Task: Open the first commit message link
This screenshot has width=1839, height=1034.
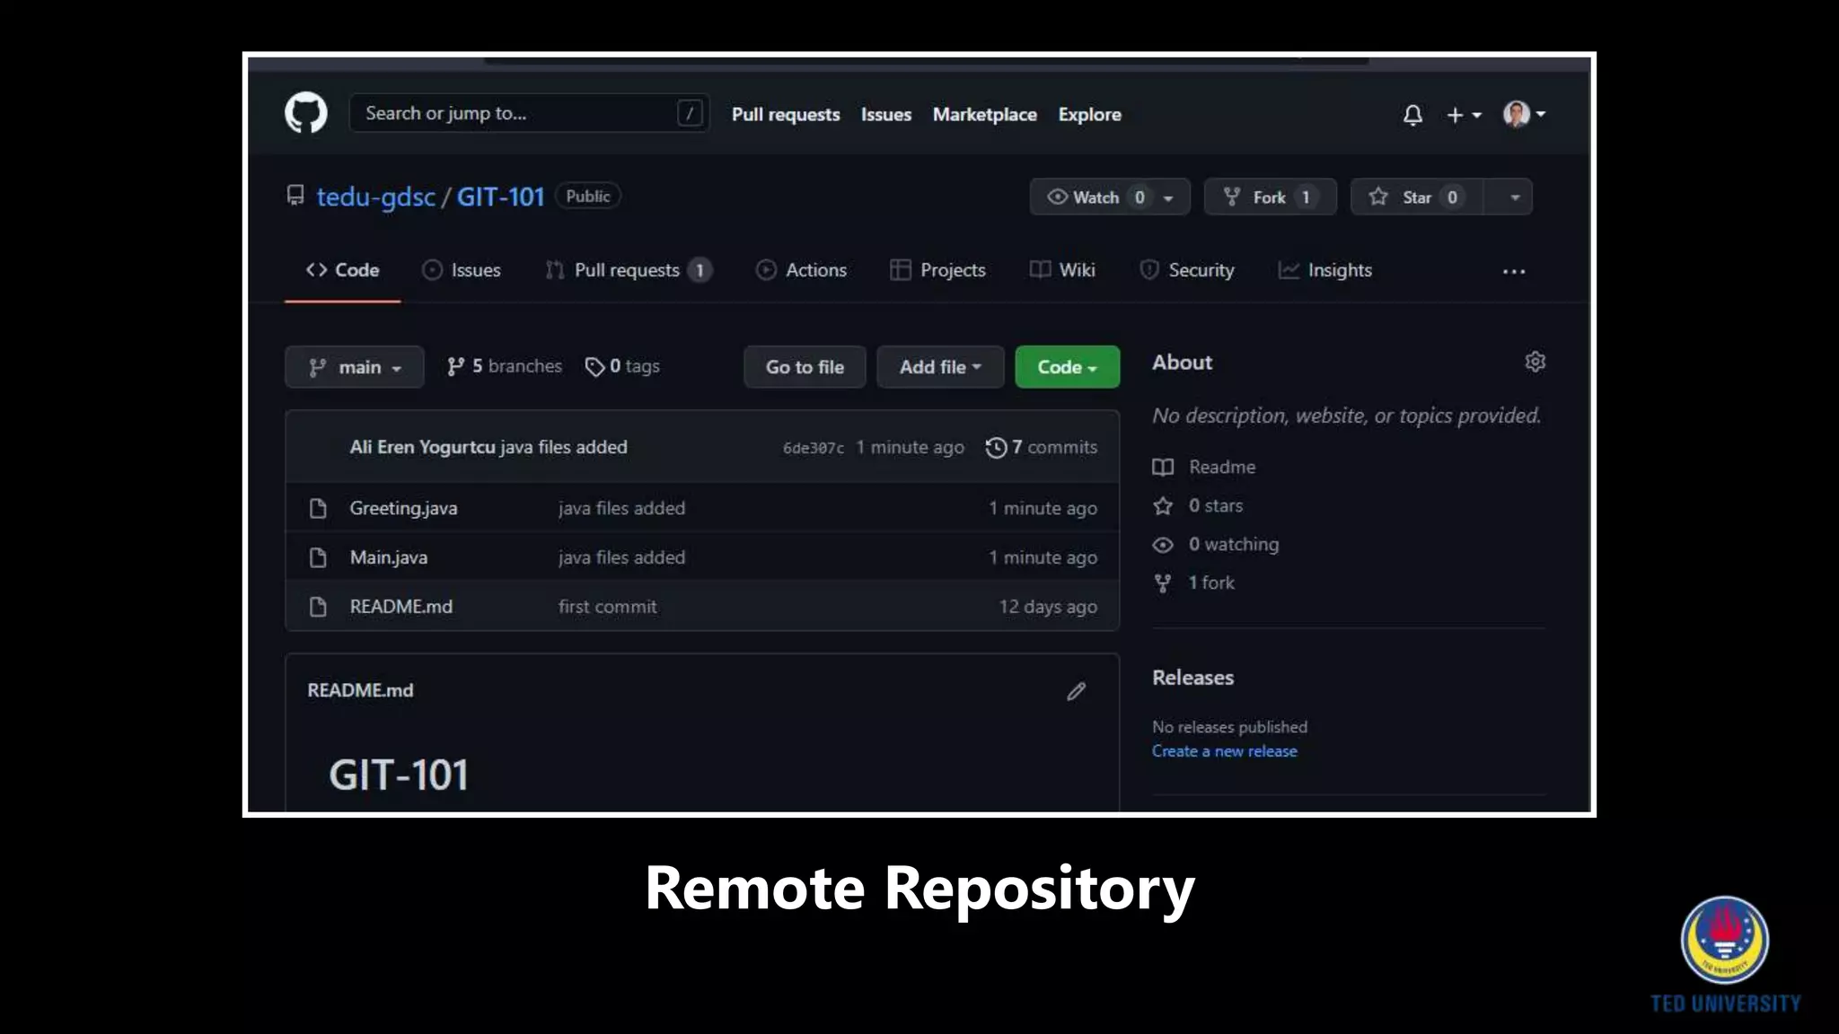Action: click(607, 607)
